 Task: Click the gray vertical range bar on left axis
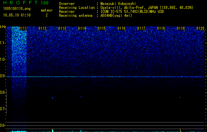pos(7,102)
